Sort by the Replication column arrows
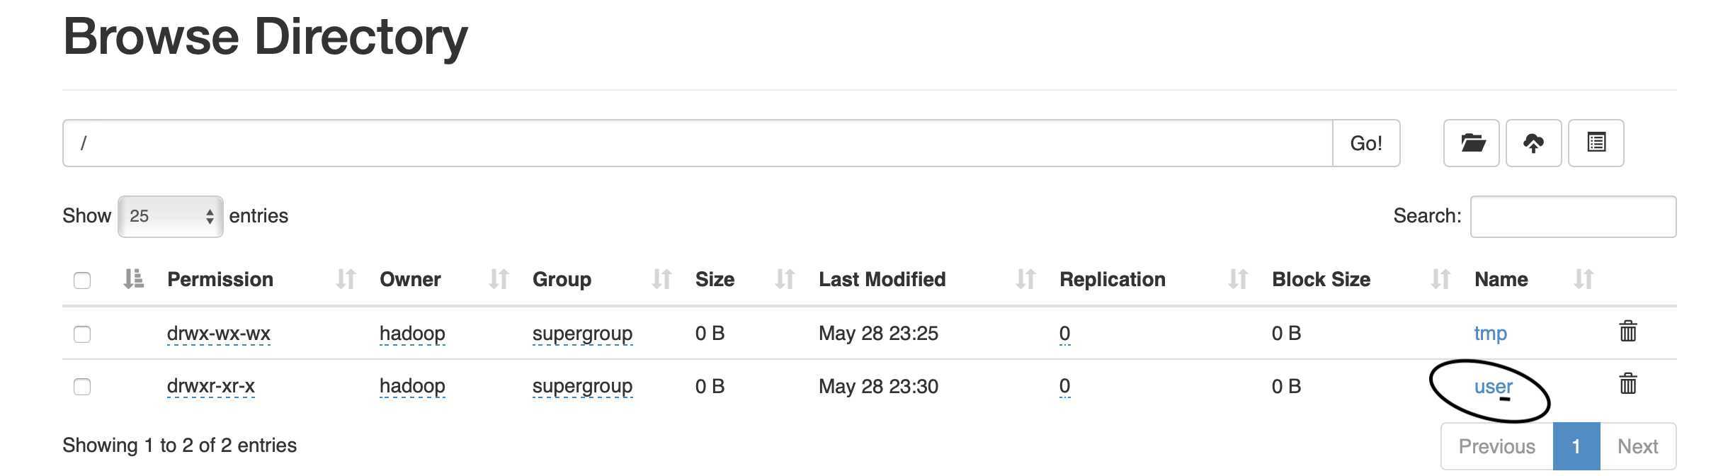The image size is (1728, 476). coord(1238,279)
